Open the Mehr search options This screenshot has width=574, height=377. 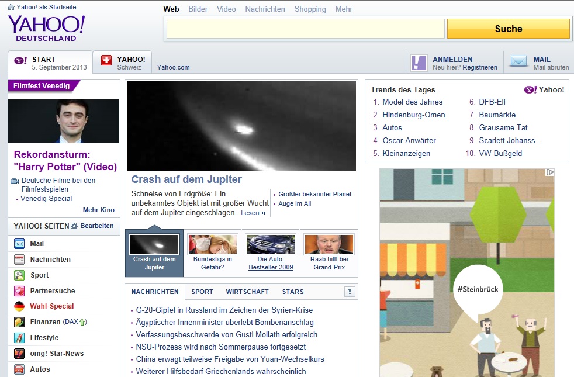344,9
